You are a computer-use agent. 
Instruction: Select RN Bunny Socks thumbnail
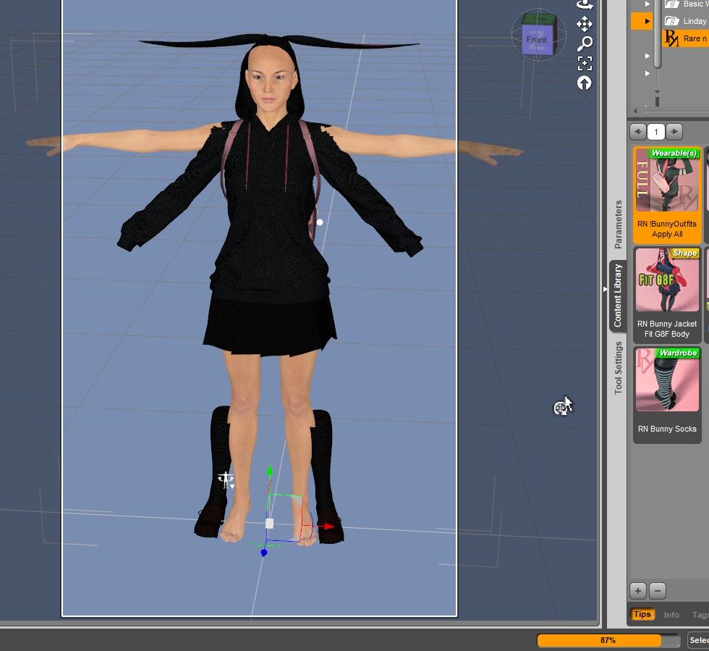667,395
